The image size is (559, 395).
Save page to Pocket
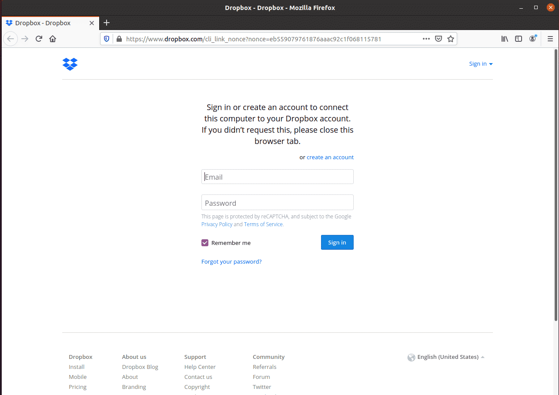coord(438,39)
